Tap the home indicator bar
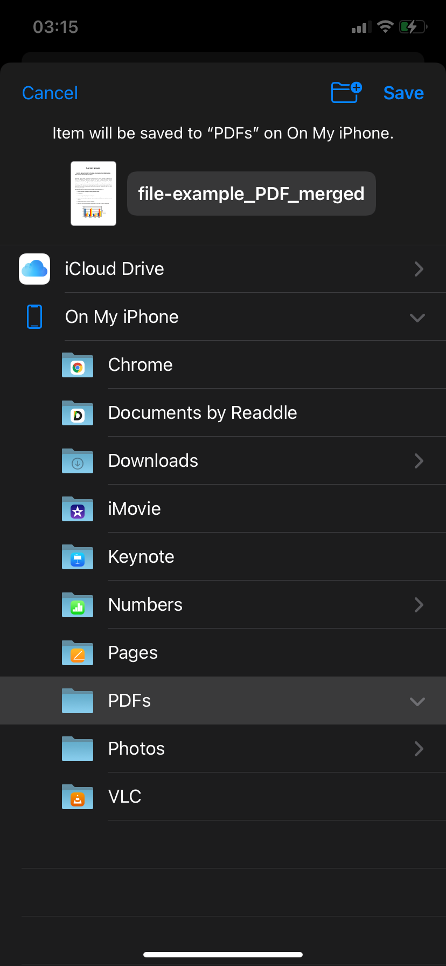This screenshot has height=966, width=446. 223,955
